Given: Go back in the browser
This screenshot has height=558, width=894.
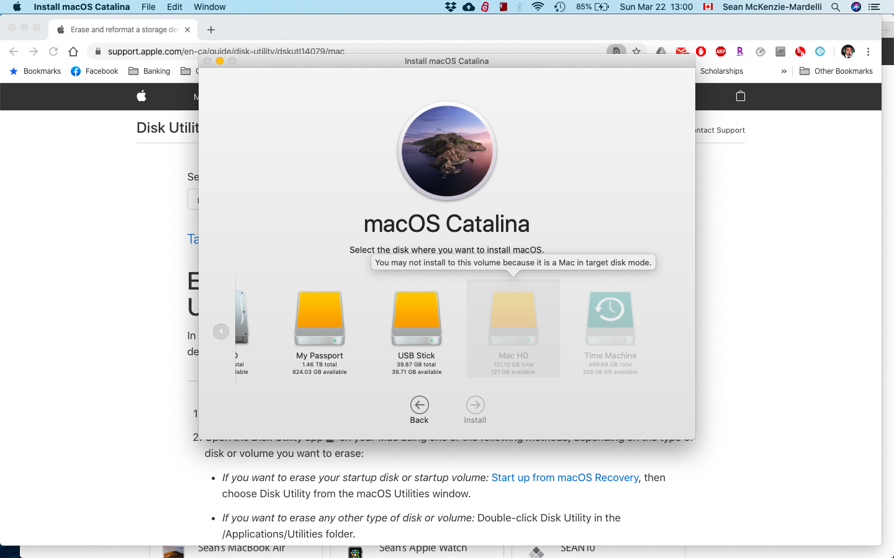Looking at the screenshot, I should coord(14,51).
